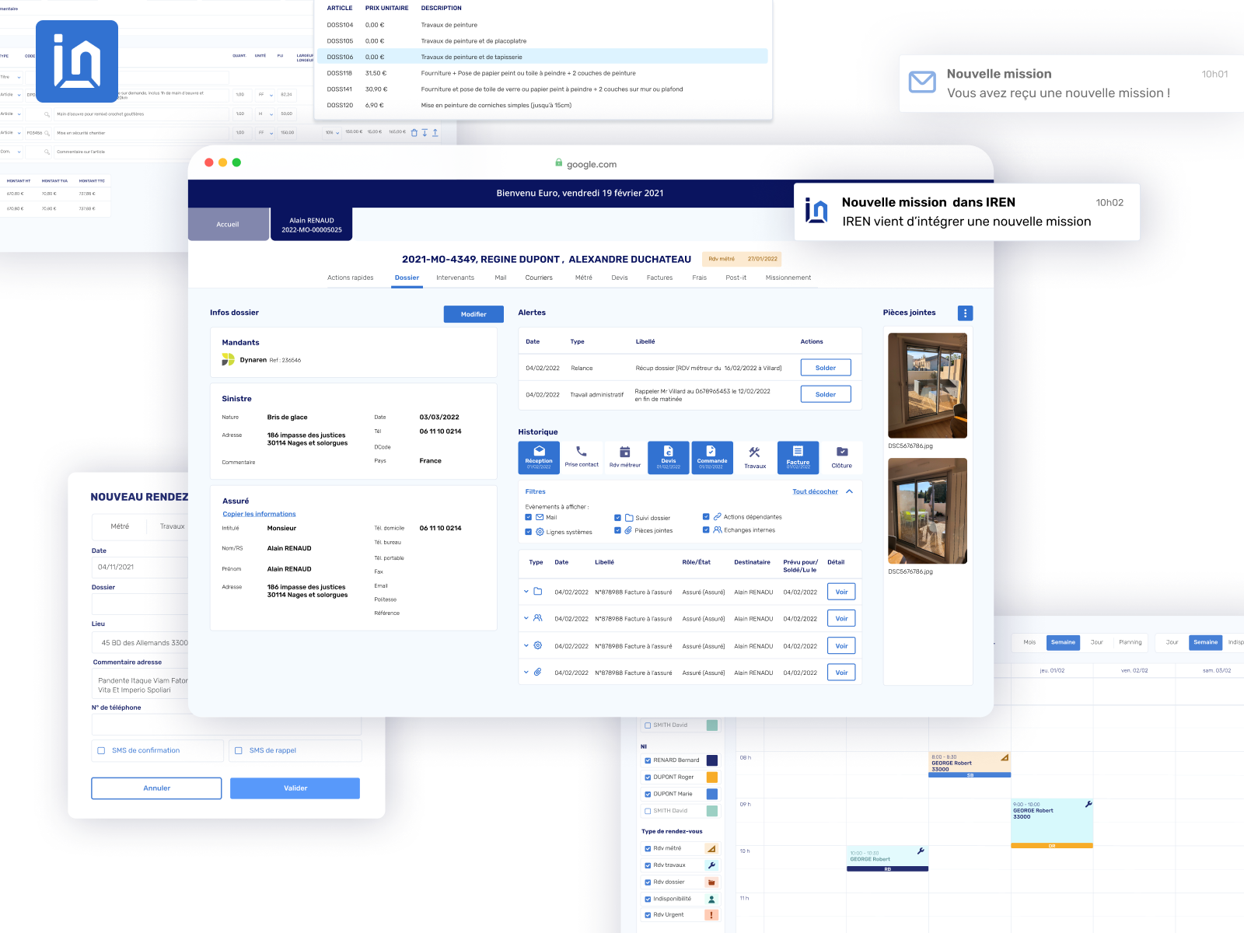1244x933 pixels.
Task: Expand the history row with gear icon
Action: click(526, 645)
